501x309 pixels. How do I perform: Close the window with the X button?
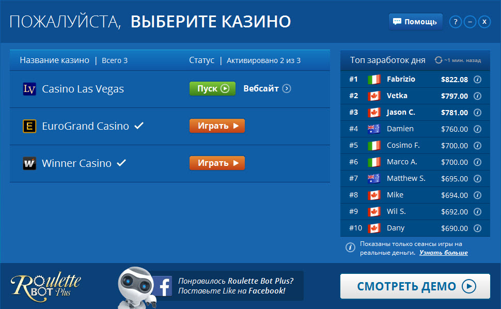coord(484,22)
